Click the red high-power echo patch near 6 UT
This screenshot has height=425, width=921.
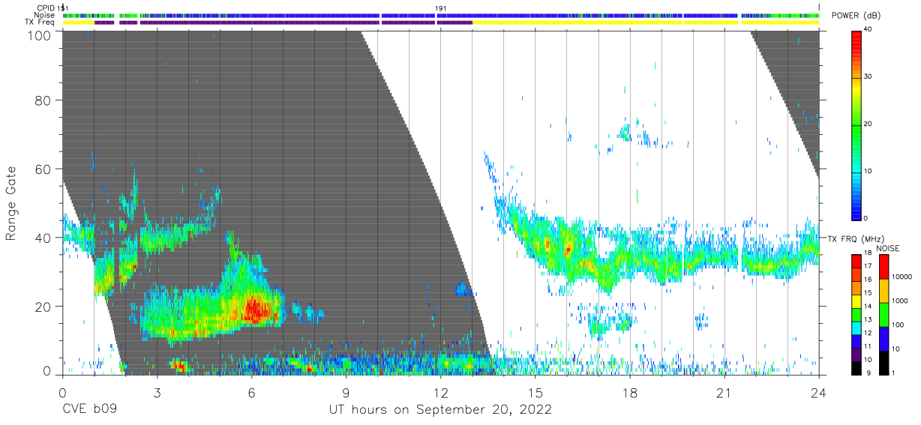255,308
